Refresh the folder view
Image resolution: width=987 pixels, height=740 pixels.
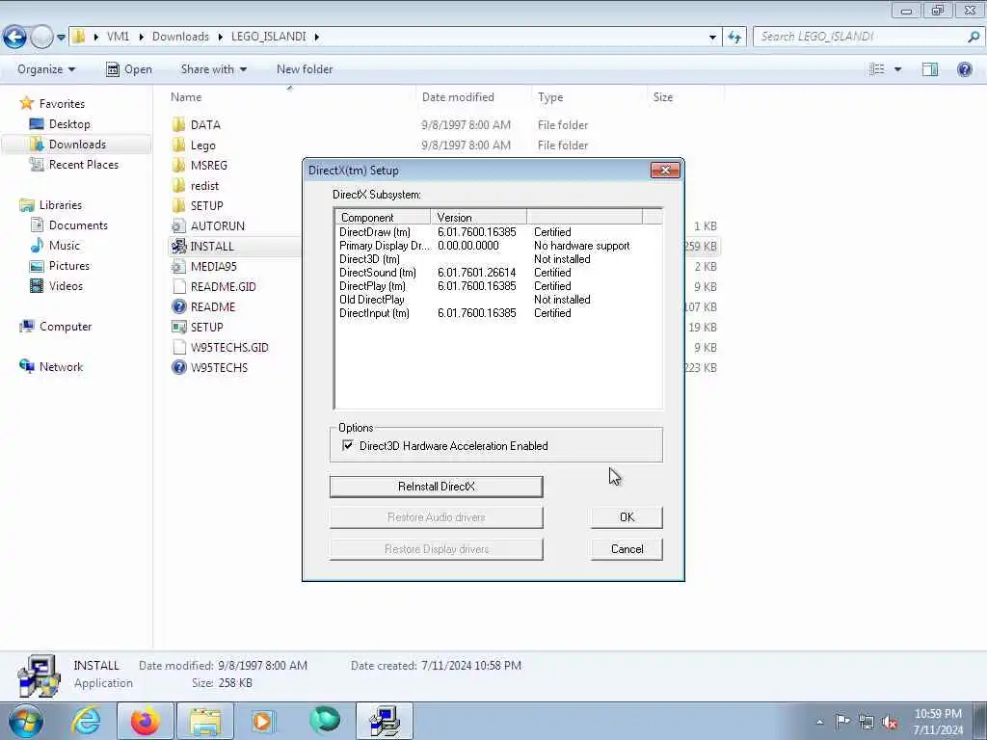click(x=734, y=38)
